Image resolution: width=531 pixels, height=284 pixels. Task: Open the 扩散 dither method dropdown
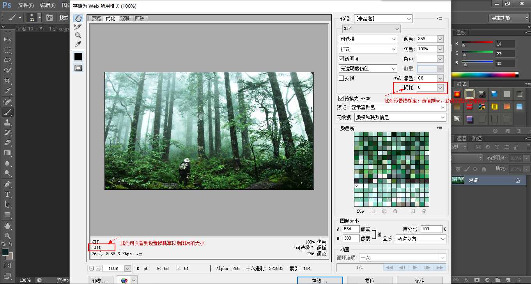[368, 49]
